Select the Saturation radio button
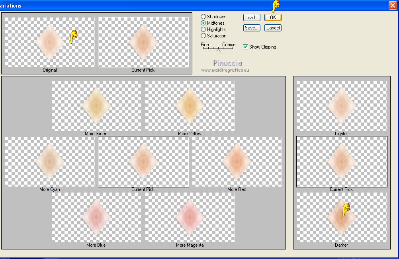This screenshot has height=259, width=399. 203,35
